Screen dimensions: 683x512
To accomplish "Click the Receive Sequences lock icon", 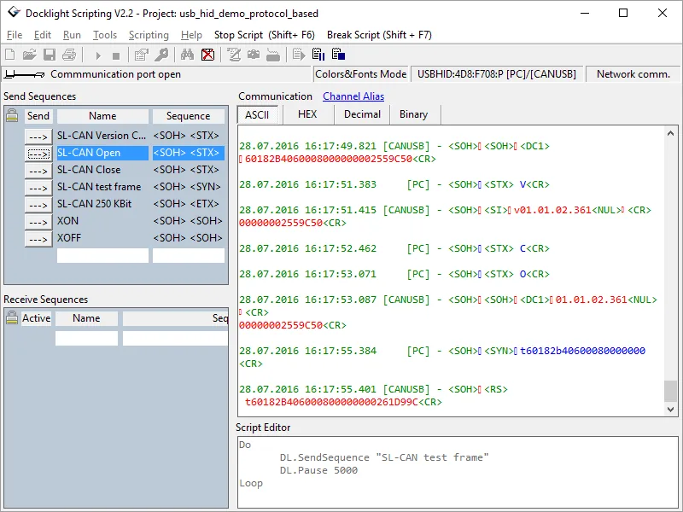I will [12, 317].
